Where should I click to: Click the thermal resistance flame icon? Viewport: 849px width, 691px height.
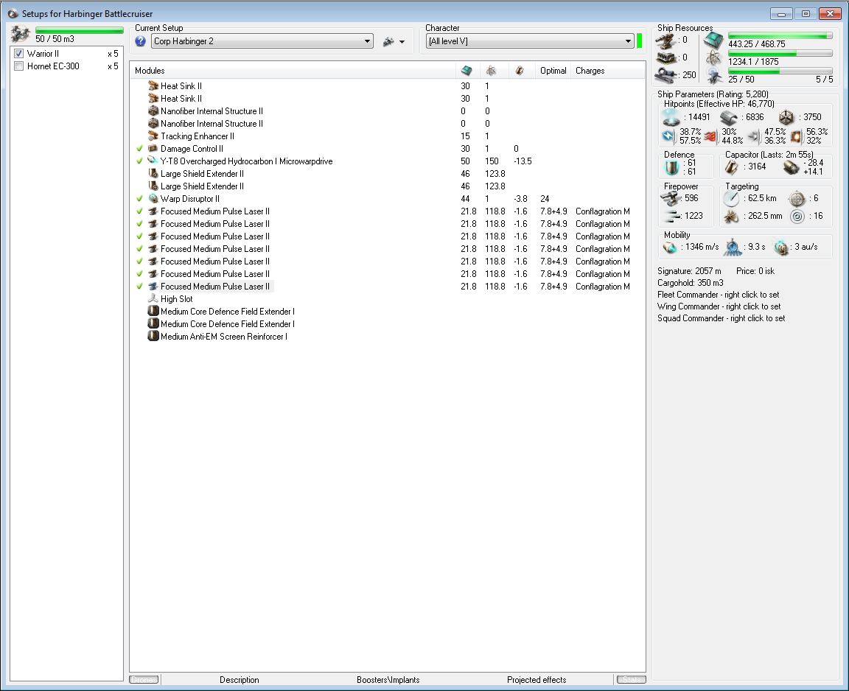(x=710, y=136)
